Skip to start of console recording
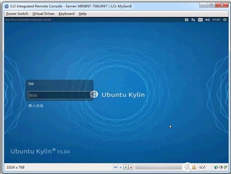231x174 pixels. click(115, 167)
